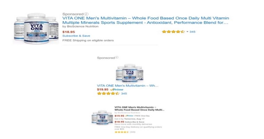The width and height of the screenshot is (264, 139).
Task: Open the 345 reviews count in the middle ad
Action: point(124,93)
